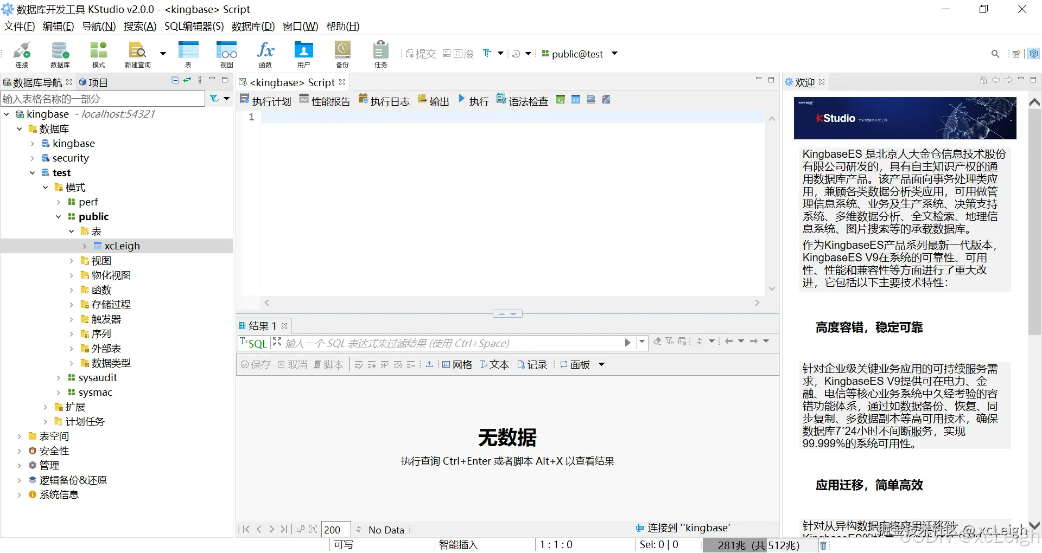Screen dimensions: 1042x553
Task: Select the 执行计划 icon to view execution plan
Action: tap(265, 100)
